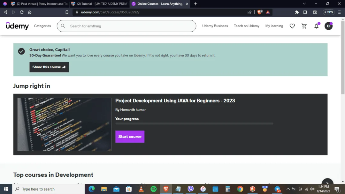Click the course progress bar
Viewport: 345px width, 194px height.
coord(194,124)
